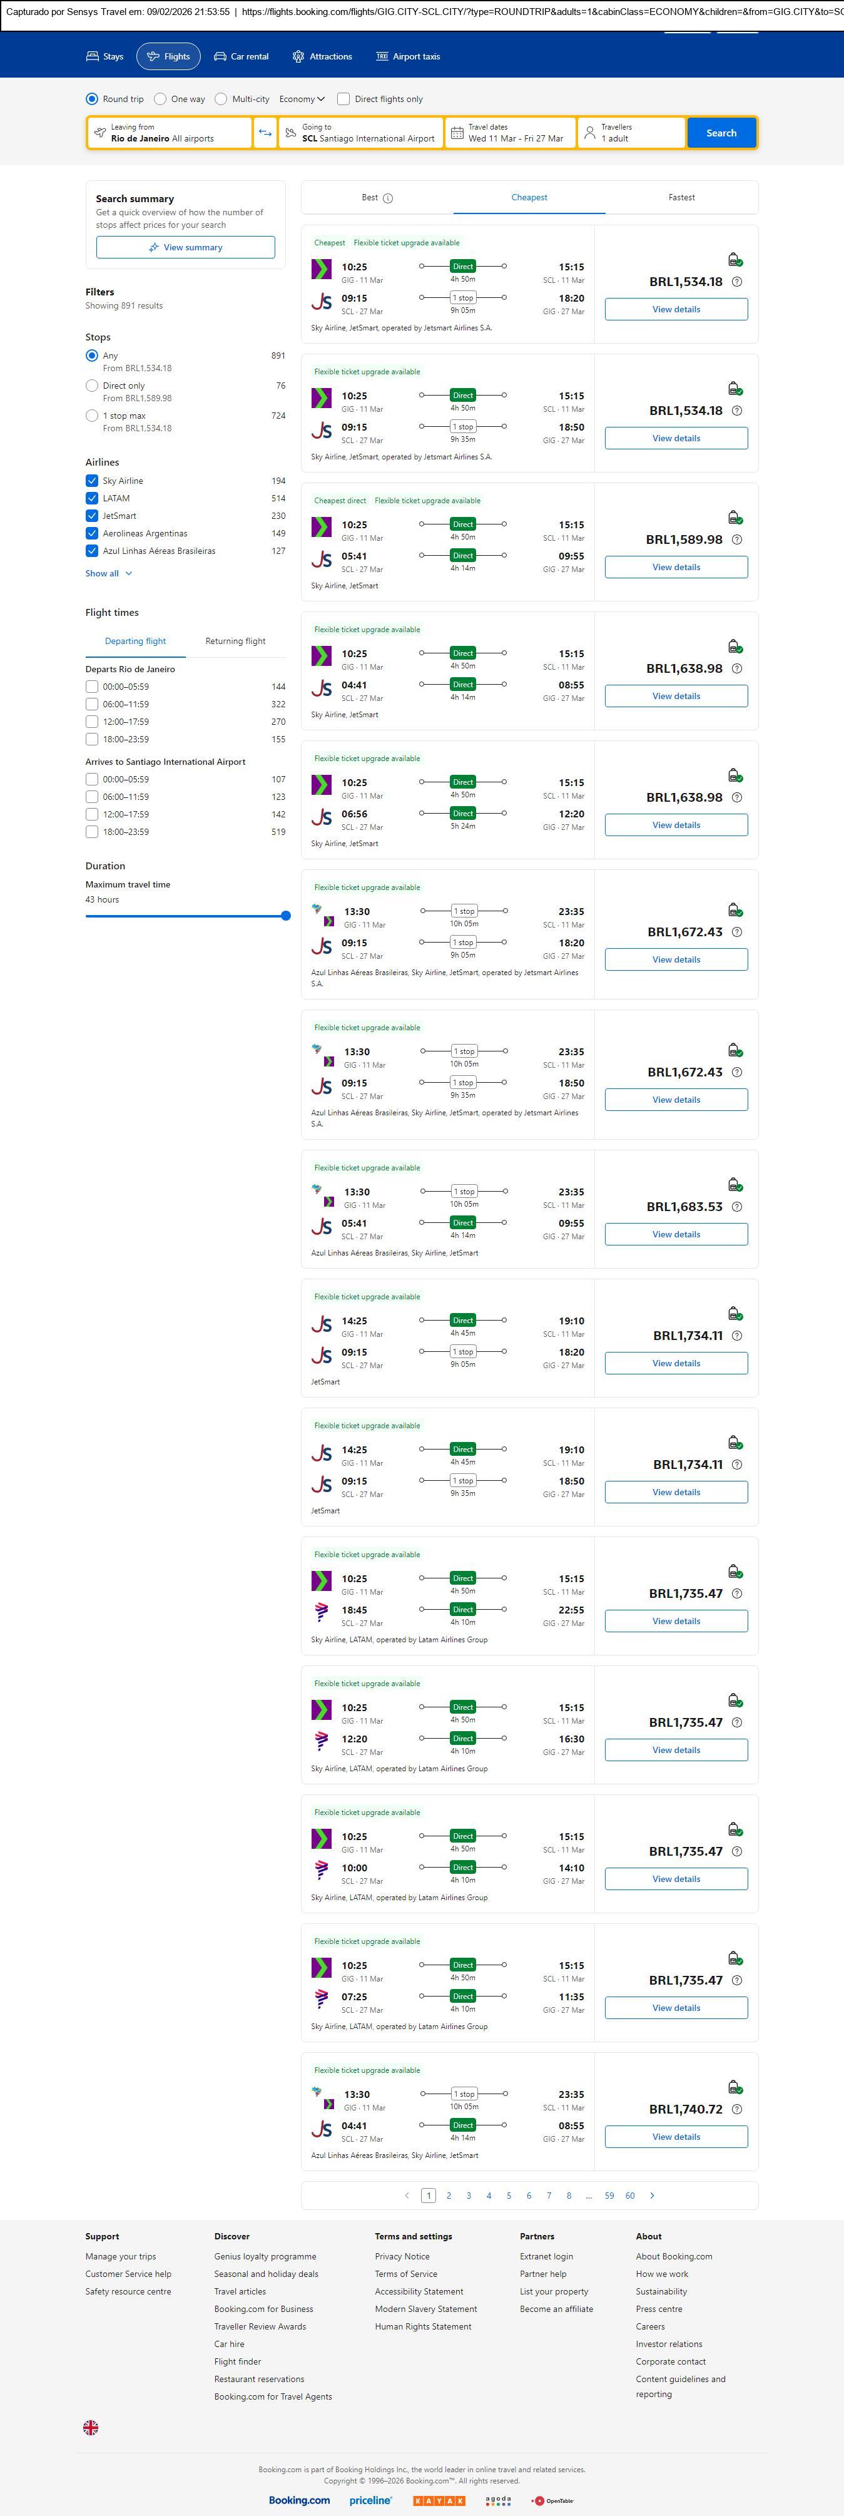The image size is (844, 2516).
Task: Click the Maximum travel time slider handle
Action: click(285, 915)
